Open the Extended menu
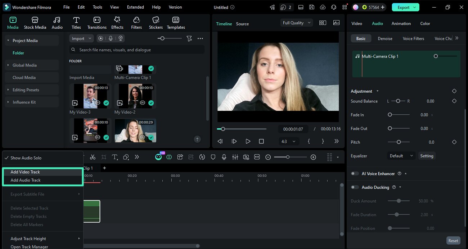This screenshot has width=468, height=249. [135, 7]
